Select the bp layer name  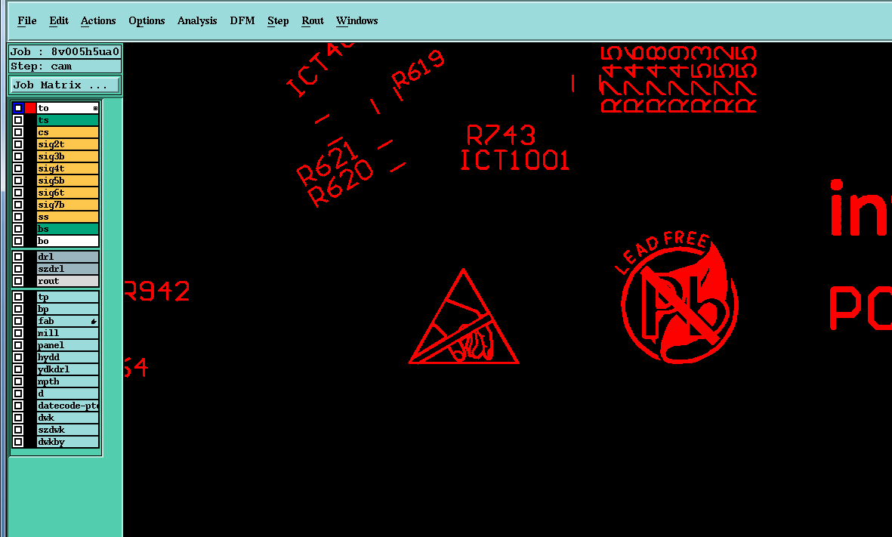click(x=68, y=309)
